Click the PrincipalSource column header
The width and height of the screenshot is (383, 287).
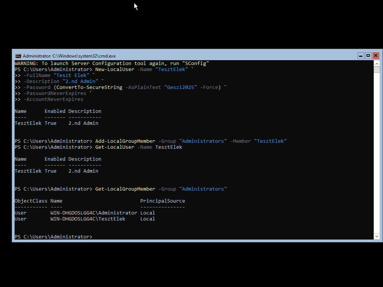pyautogui.click(x=162, y=201)
